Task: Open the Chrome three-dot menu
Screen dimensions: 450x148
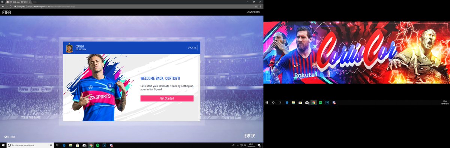Action: click(x=260, y=7)
